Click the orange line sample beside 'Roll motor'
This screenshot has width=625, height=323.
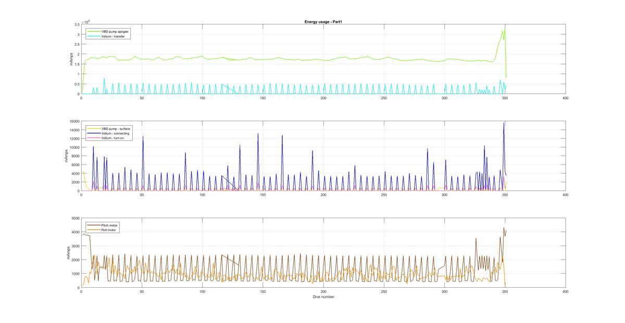[94, 230]
